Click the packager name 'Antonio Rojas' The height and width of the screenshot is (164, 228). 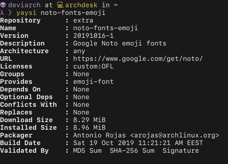[99, 135]
